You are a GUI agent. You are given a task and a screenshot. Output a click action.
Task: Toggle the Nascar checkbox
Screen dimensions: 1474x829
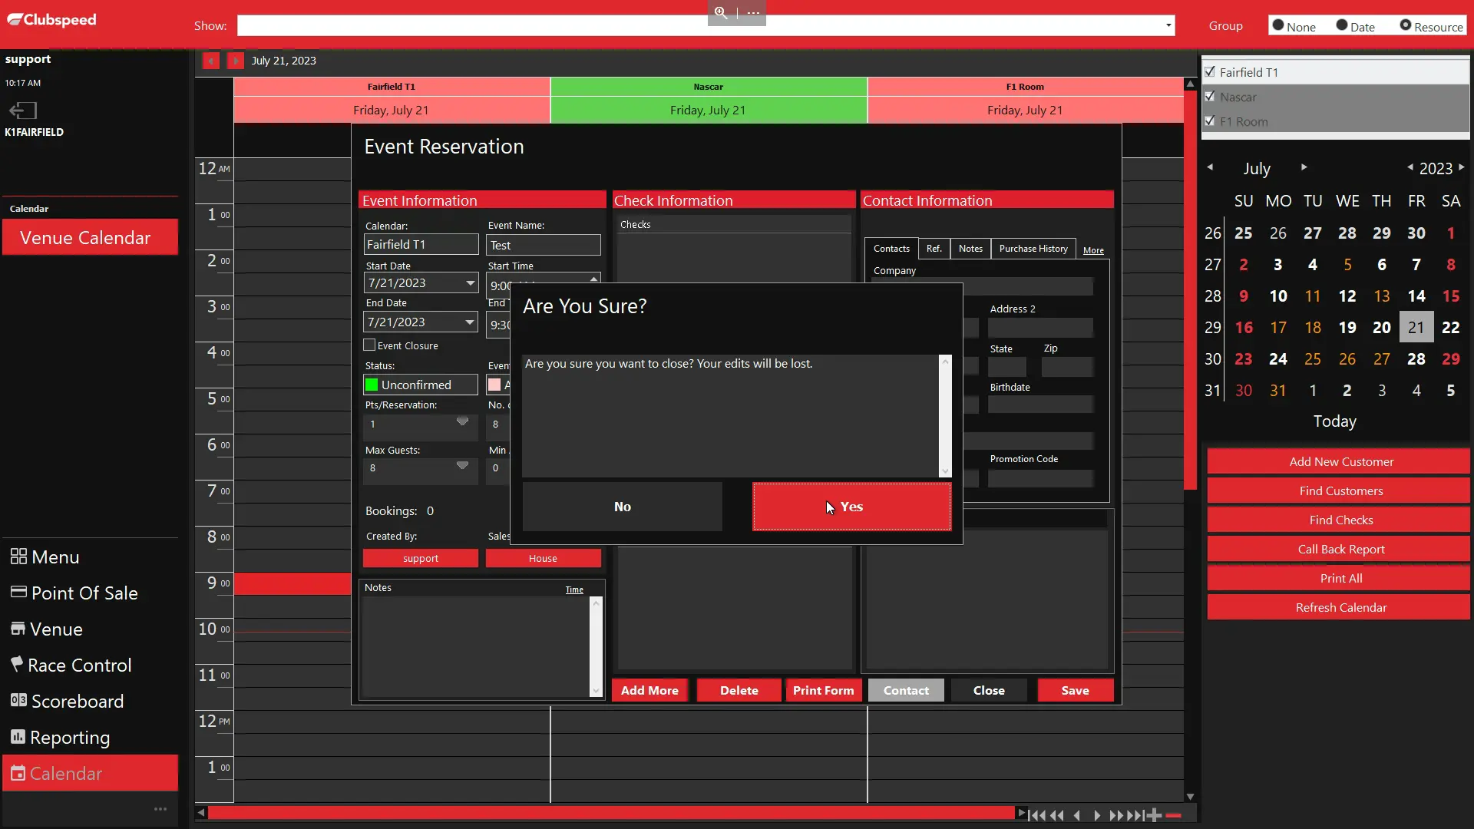click(x=1210, y=96)
